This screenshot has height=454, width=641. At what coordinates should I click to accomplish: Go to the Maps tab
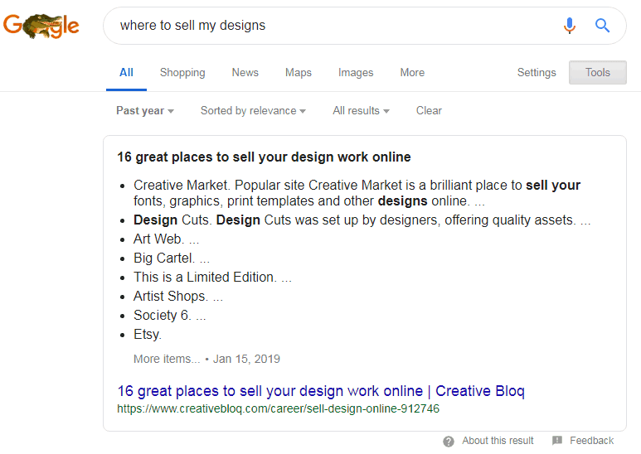[x=299, y=72]
